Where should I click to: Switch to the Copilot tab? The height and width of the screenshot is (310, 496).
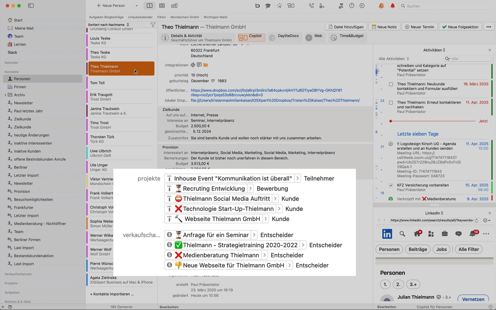tap(251, 38)
